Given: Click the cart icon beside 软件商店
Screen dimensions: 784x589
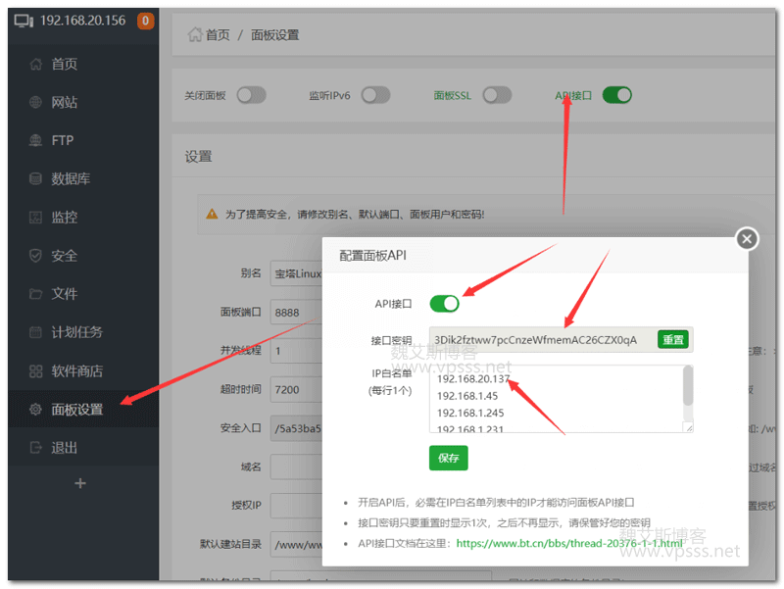Looking at the screenshot, I should pyautogui.click(x=35, y=371).
